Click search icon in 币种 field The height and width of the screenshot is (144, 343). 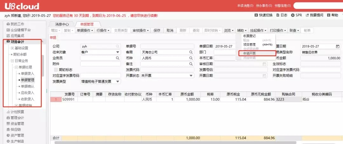coord(191,58)
